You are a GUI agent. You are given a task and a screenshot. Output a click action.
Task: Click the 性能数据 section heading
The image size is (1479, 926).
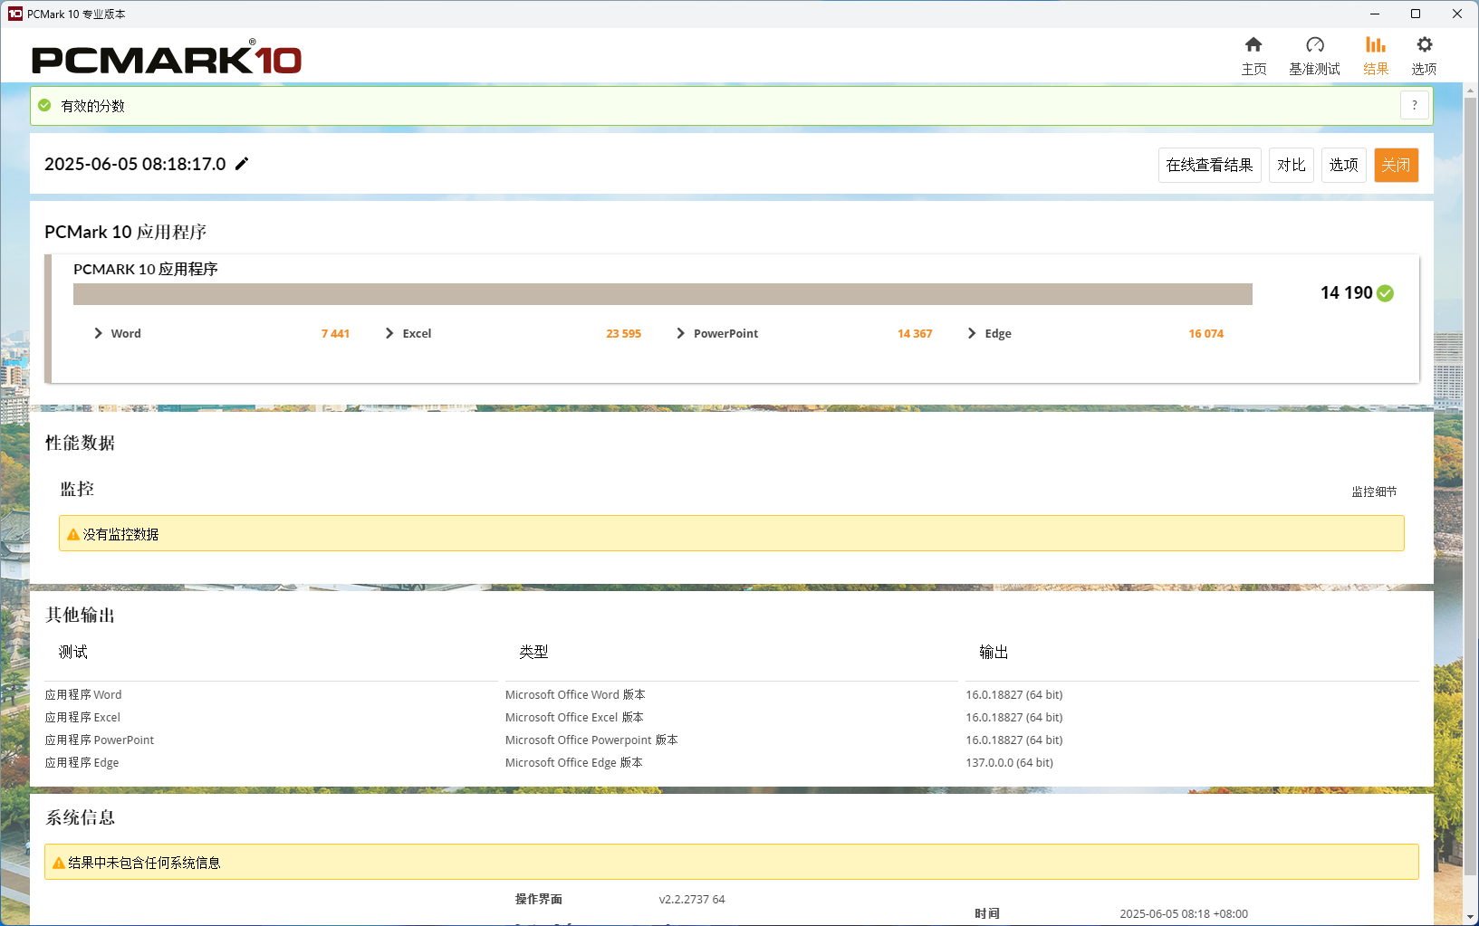tap(80, 443)
